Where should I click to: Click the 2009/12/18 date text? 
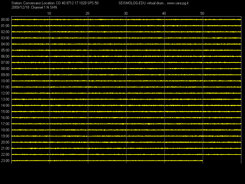point(20,7)
